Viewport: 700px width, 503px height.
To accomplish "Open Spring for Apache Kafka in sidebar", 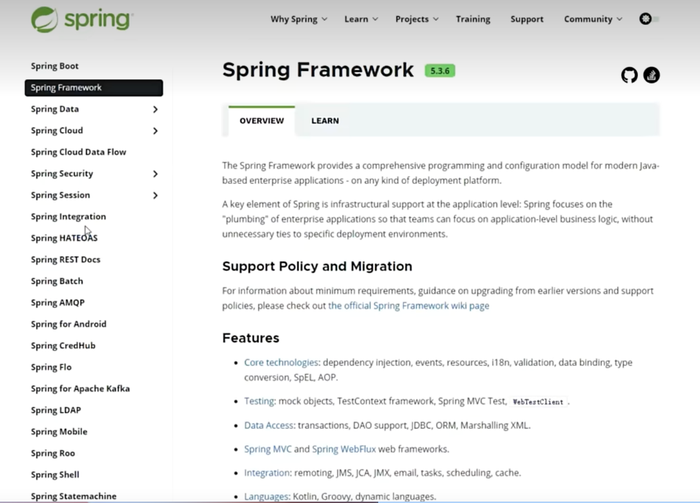I will 80,389.
